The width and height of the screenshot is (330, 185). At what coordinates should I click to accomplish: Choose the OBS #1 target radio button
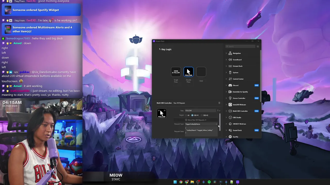[x=192, y=115]
